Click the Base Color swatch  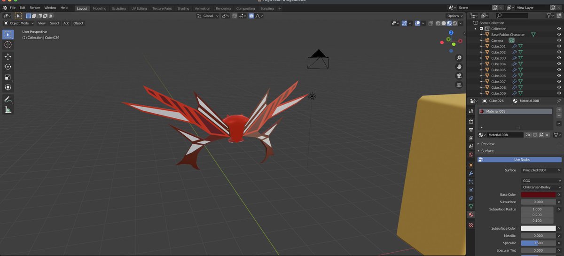[x=538, y=194]
